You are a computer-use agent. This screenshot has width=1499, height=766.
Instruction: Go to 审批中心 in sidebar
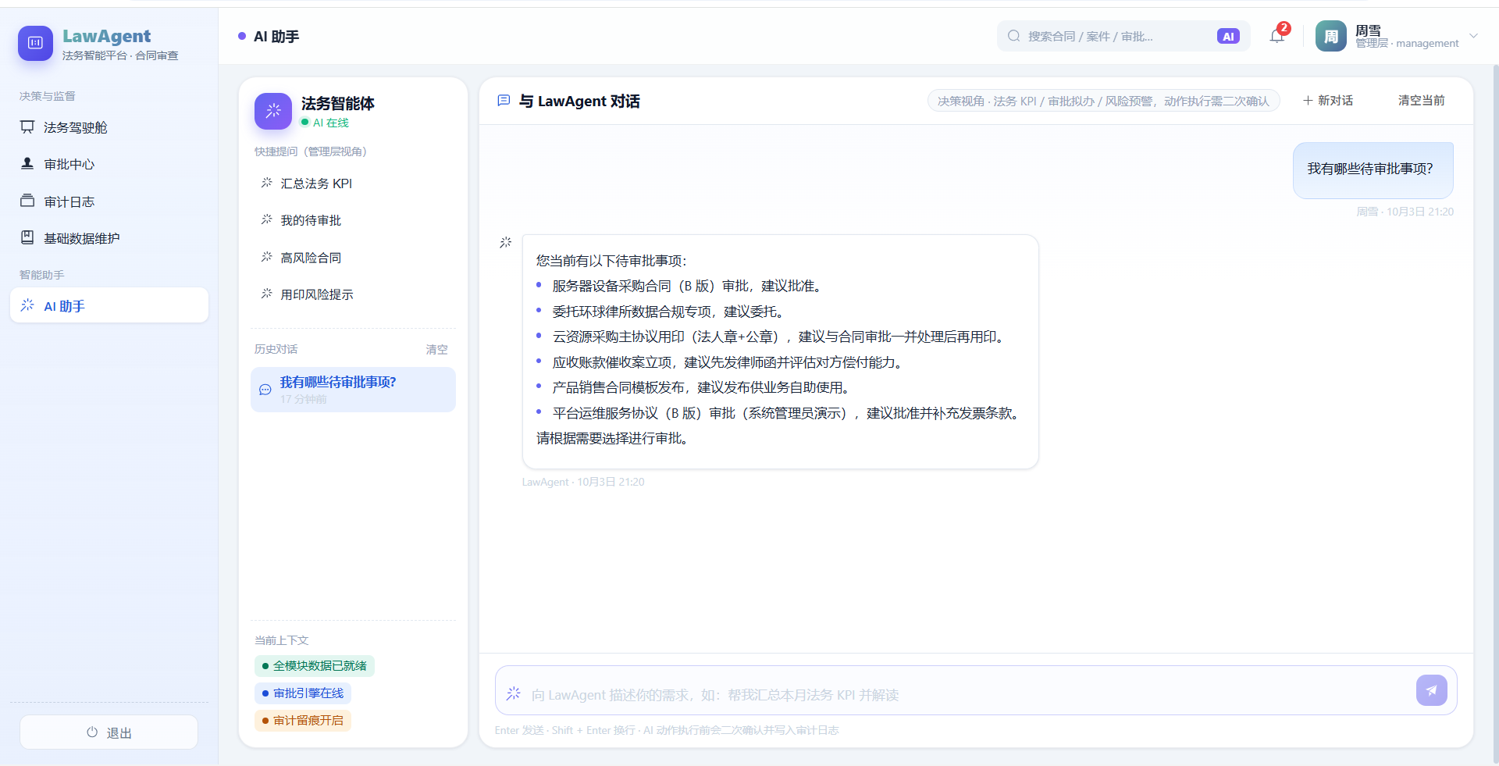point(109,164)
